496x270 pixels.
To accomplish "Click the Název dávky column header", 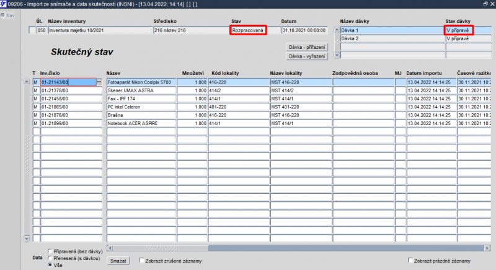I will (x=355, y=21).
